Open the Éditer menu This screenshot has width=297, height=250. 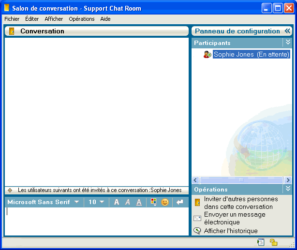point(32,19)
